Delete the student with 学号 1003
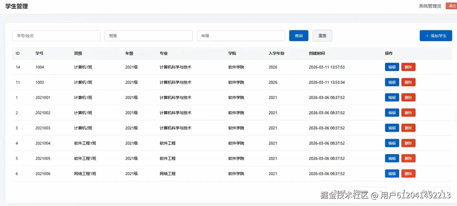The height and width of the screenshot is (206, 457). click(x=408, y=82)
